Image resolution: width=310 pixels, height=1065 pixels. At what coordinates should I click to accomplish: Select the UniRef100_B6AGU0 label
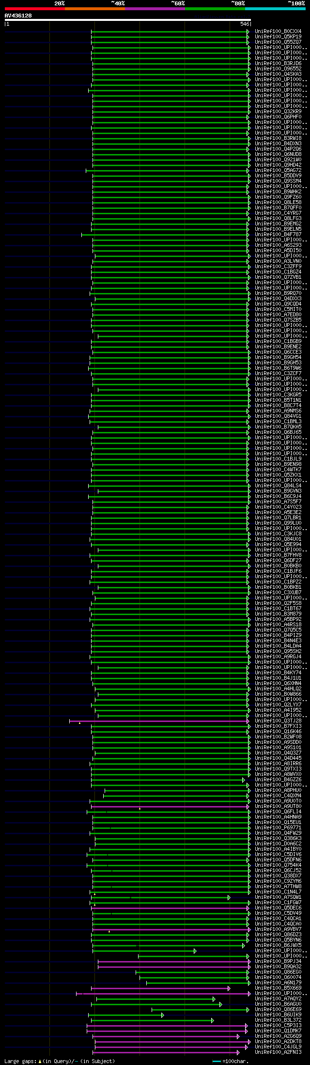point(278,1004)
